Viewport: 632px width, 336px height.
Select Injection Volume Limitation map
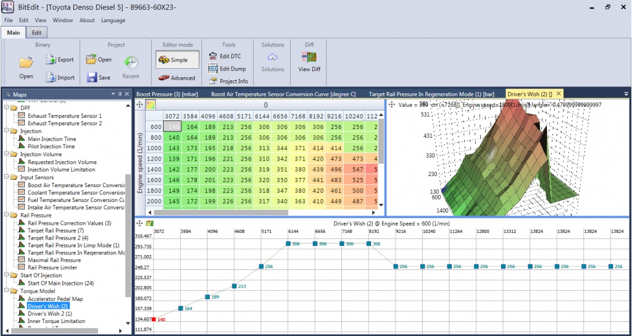tap(61, 169)
